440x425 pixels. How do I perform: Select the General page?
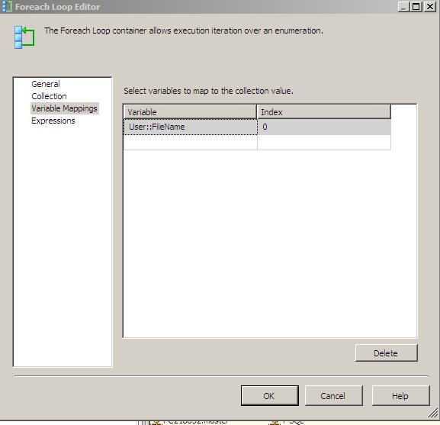(46, 84)
